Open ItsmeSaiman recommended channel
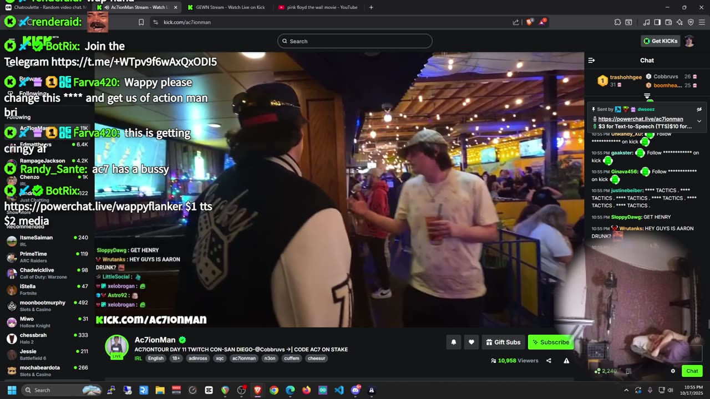Screen dimensions: 710x399 (47, 241)
